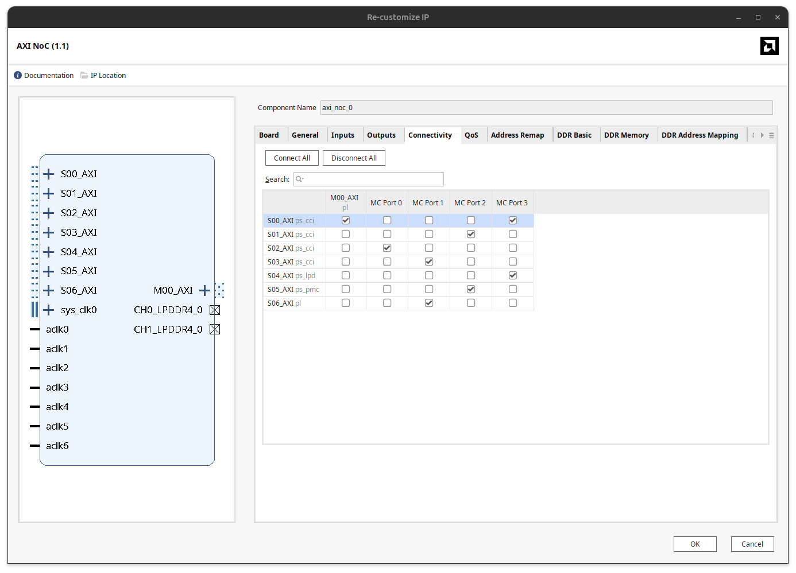796x573 pixels.
Task: Expand the sys_clk0 interface plus
Action: point(49,310)
